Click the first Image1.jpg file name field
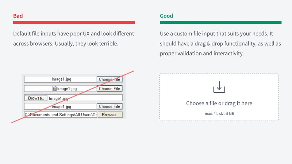The height and width of the screenshot is (164, 292). (x=60, y=79)
